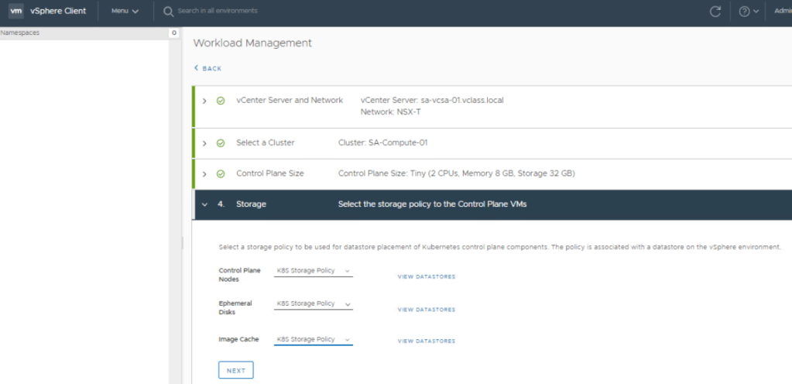Open the Admin user menu
792x384 pixels.
pos(781,12)
